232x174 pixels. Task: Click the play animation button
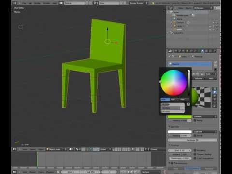(131, 172)
